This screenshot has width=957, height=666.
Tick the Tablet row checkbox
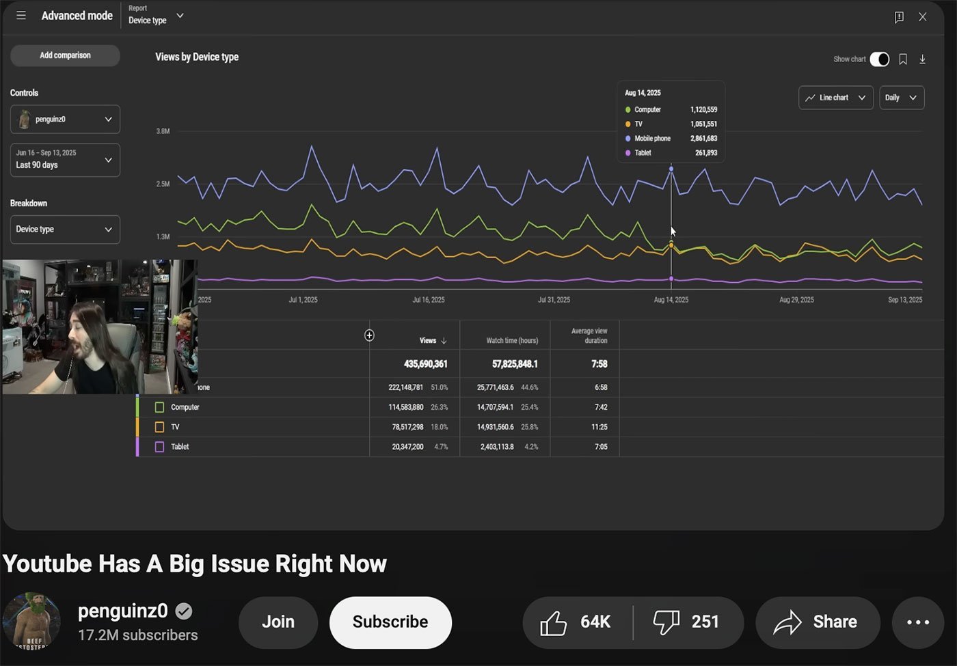(159, 447)
